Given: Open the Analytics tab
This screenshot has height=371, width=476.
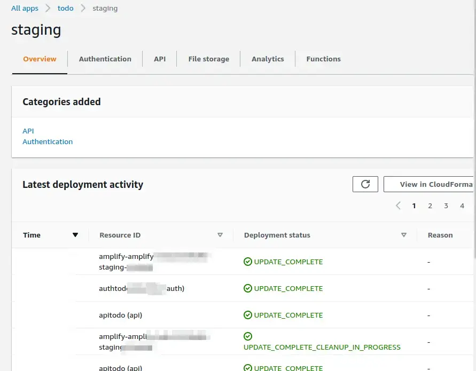Looking at the screenshot, I should (x=268, y=59).
